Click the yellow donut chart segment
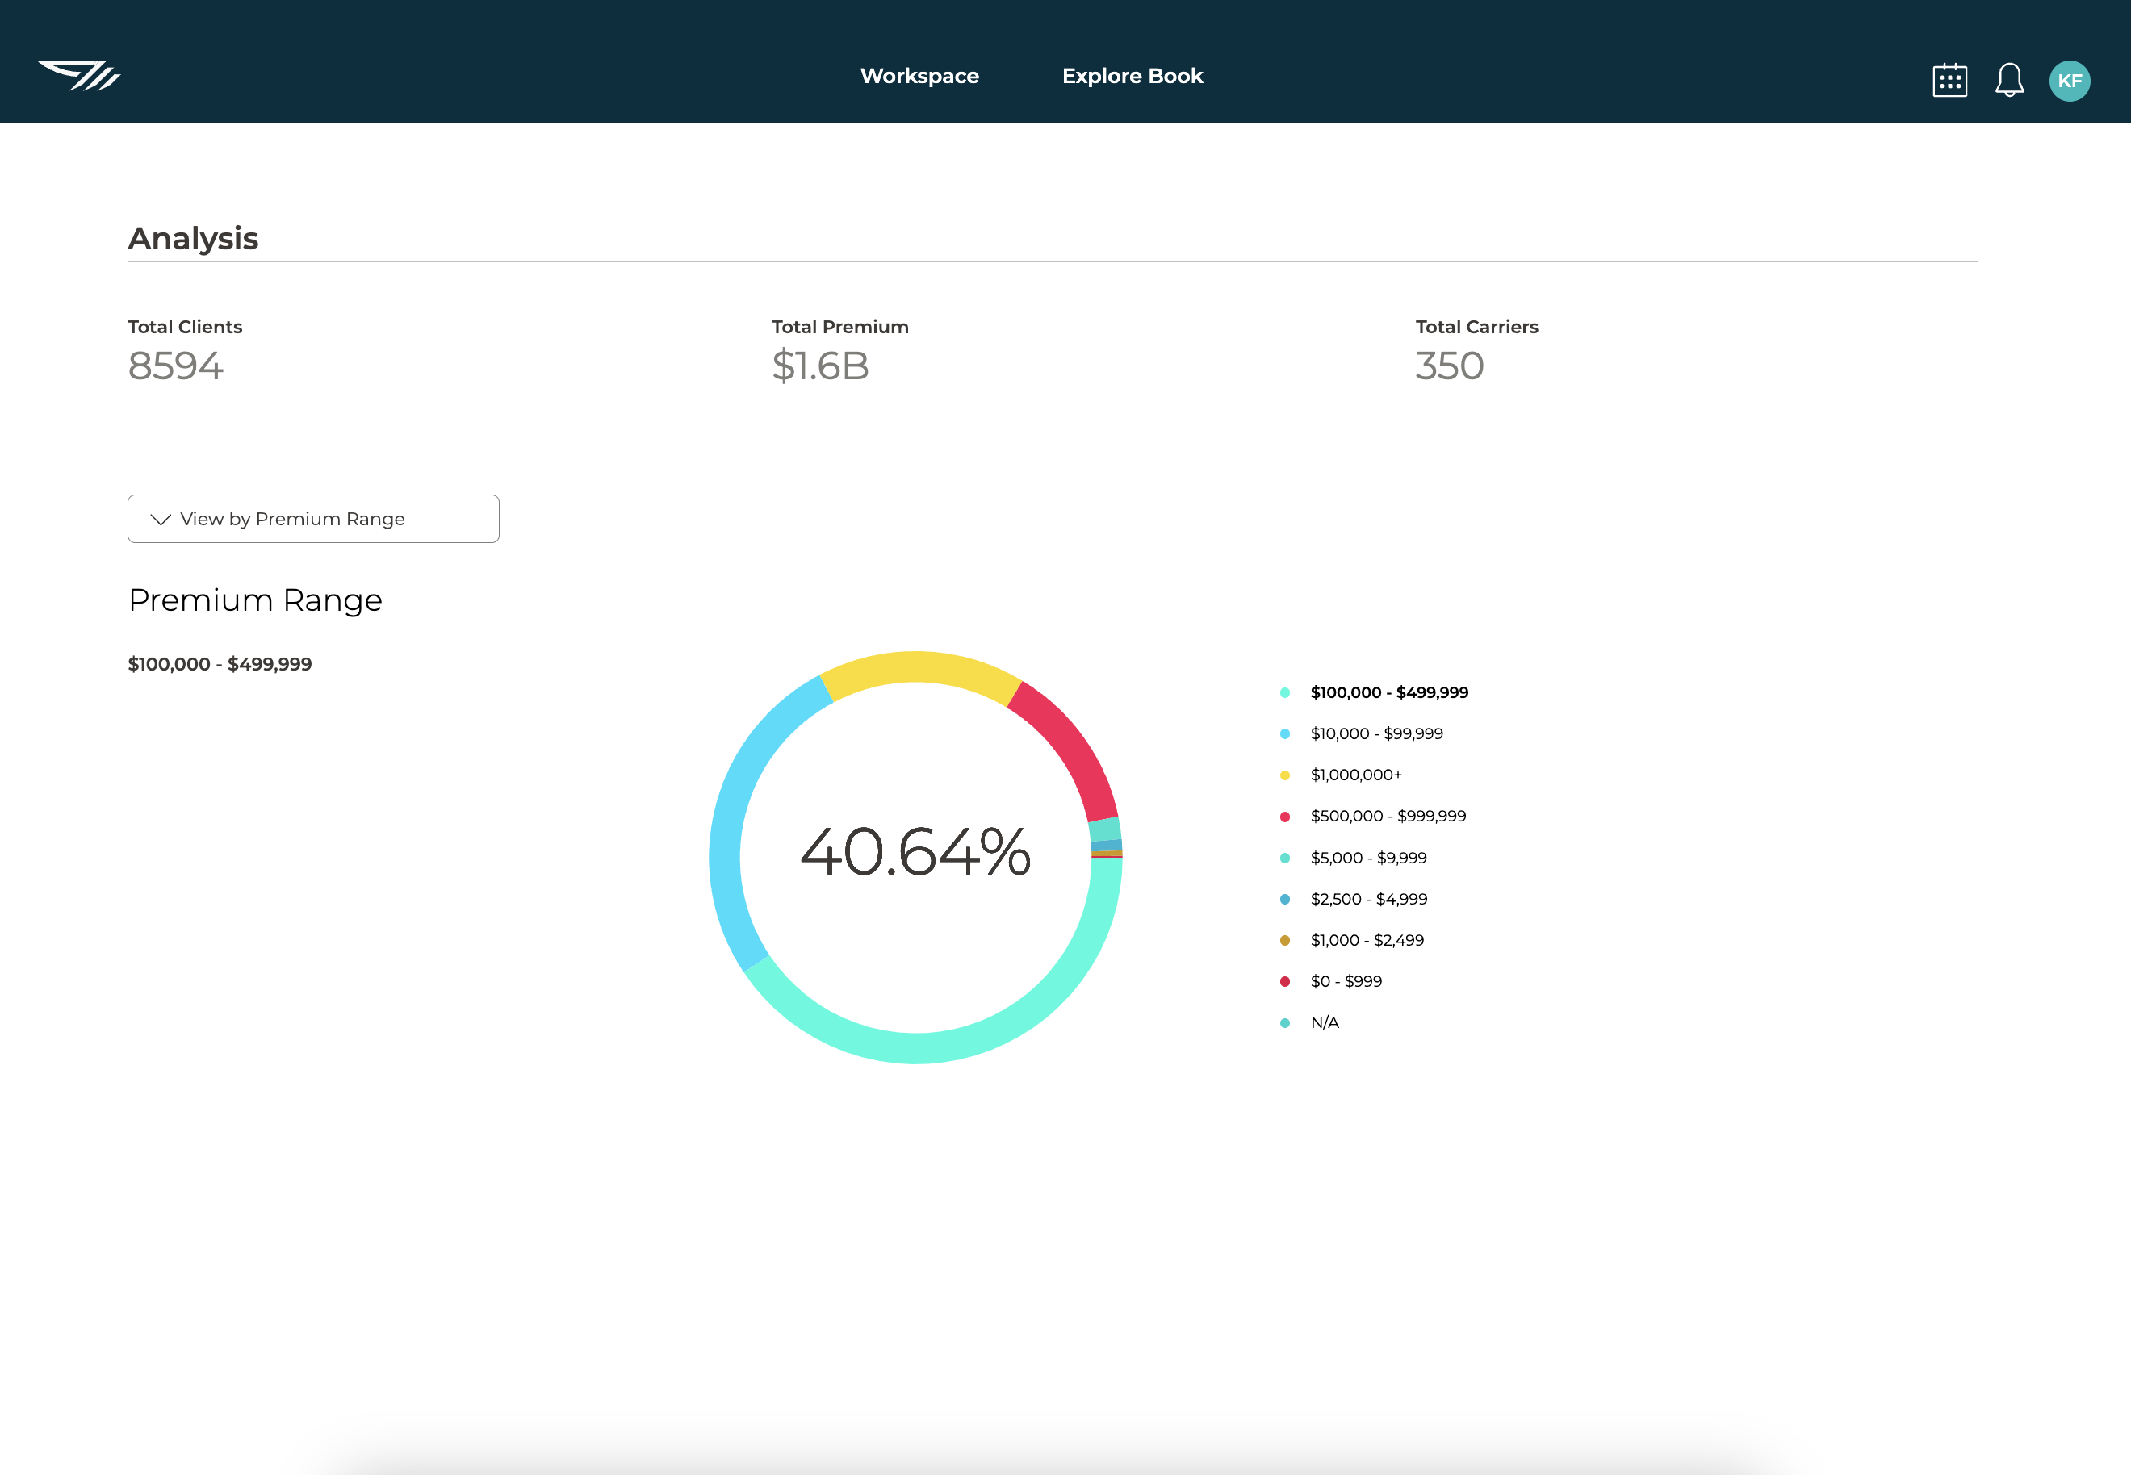The image size is (2131, 1475). click(918, 667)
